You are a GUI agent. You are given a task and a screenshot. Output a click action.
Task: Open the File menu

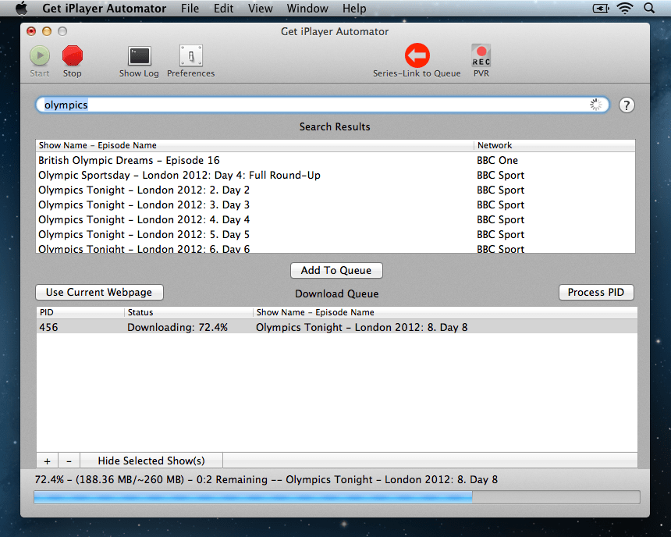tap(190, 8)
